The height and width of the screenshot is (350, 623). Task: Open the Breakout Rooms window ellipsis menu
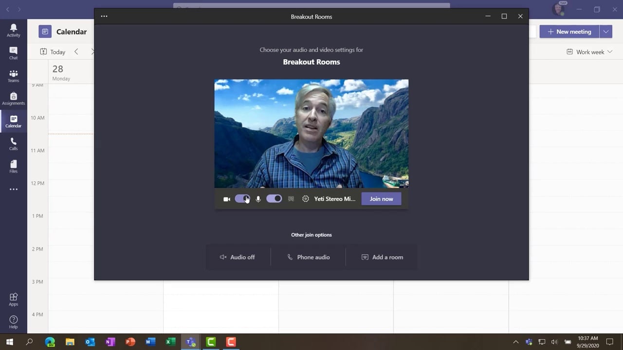click(x=104, y=16)
